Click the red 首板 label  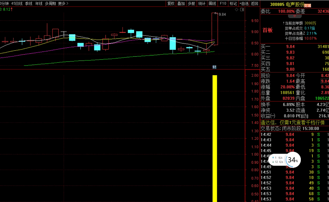click(x=268, y=30)
